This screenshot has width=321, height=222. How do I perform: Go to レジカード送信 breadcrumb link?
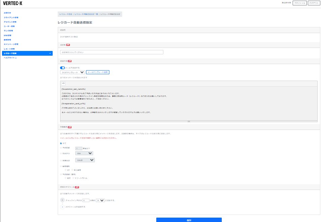[66, 14]
